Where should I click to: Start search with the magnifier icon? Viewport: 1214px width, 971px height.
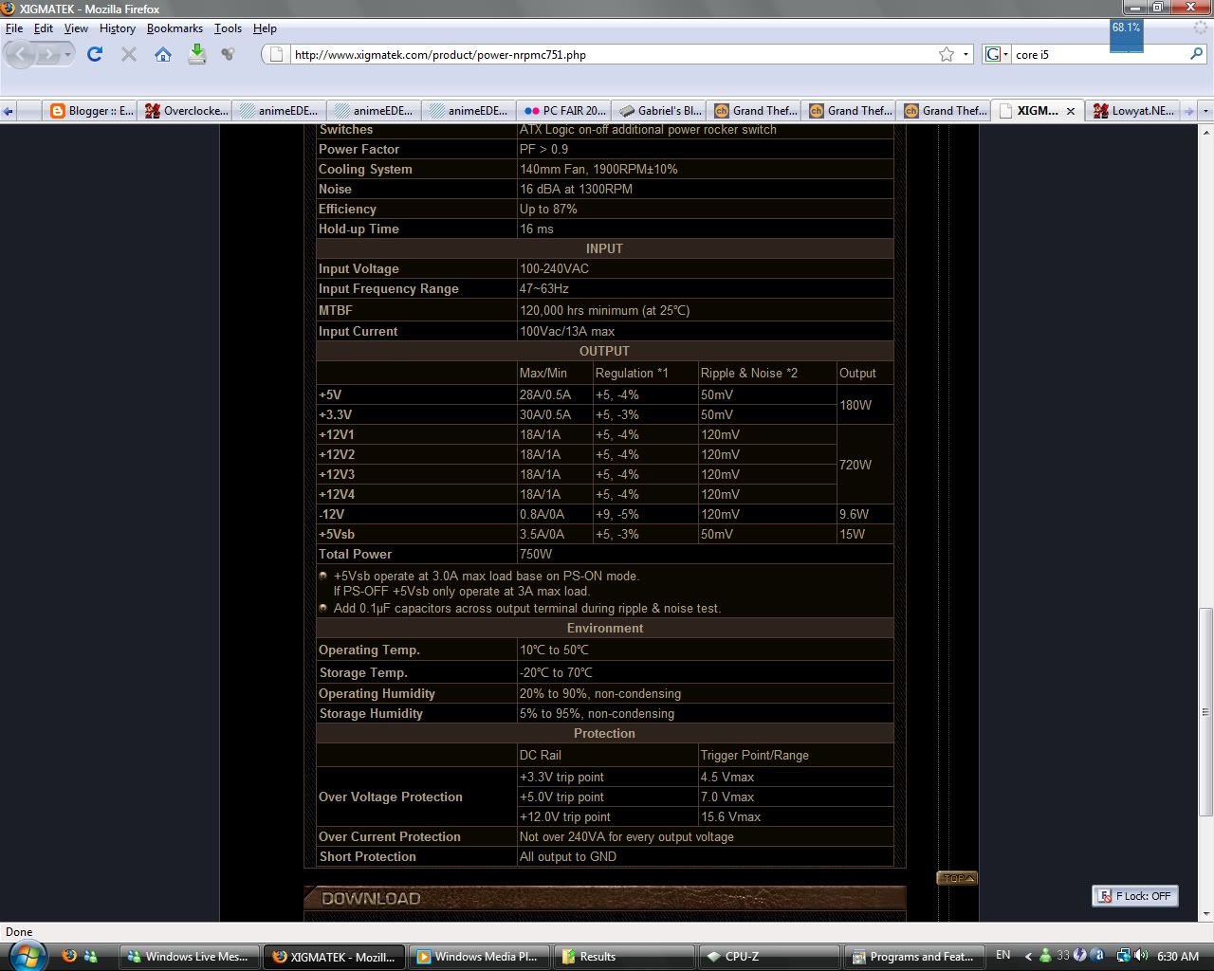click(1196, 54)
